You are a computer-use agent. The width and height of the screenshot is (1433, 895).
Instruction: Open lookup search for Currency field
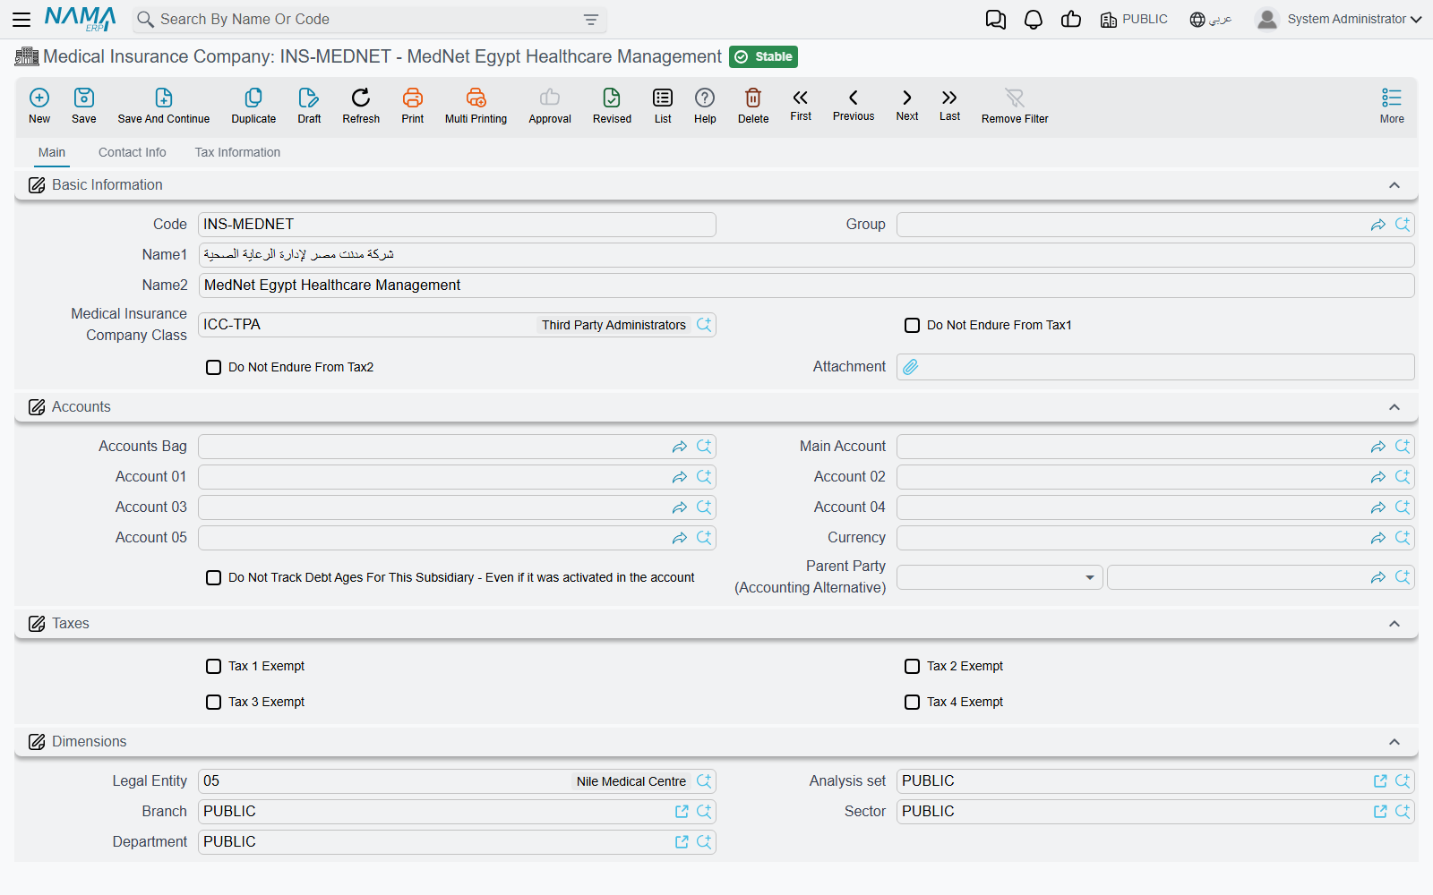tap(1403, 538)
